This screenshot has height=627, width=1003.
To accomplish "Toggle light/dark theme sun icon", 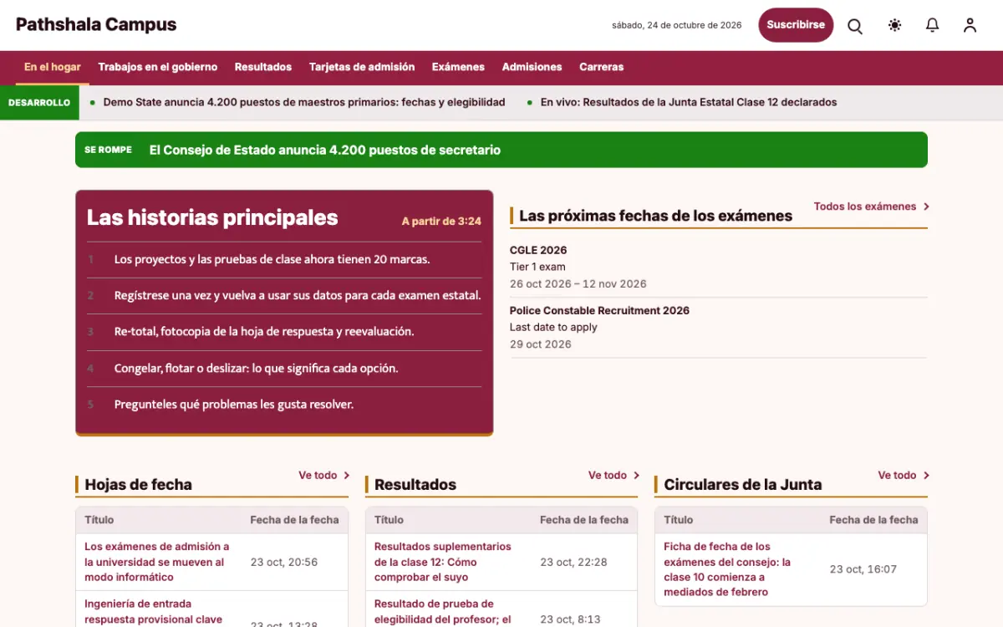I will (x=895, y=25).
